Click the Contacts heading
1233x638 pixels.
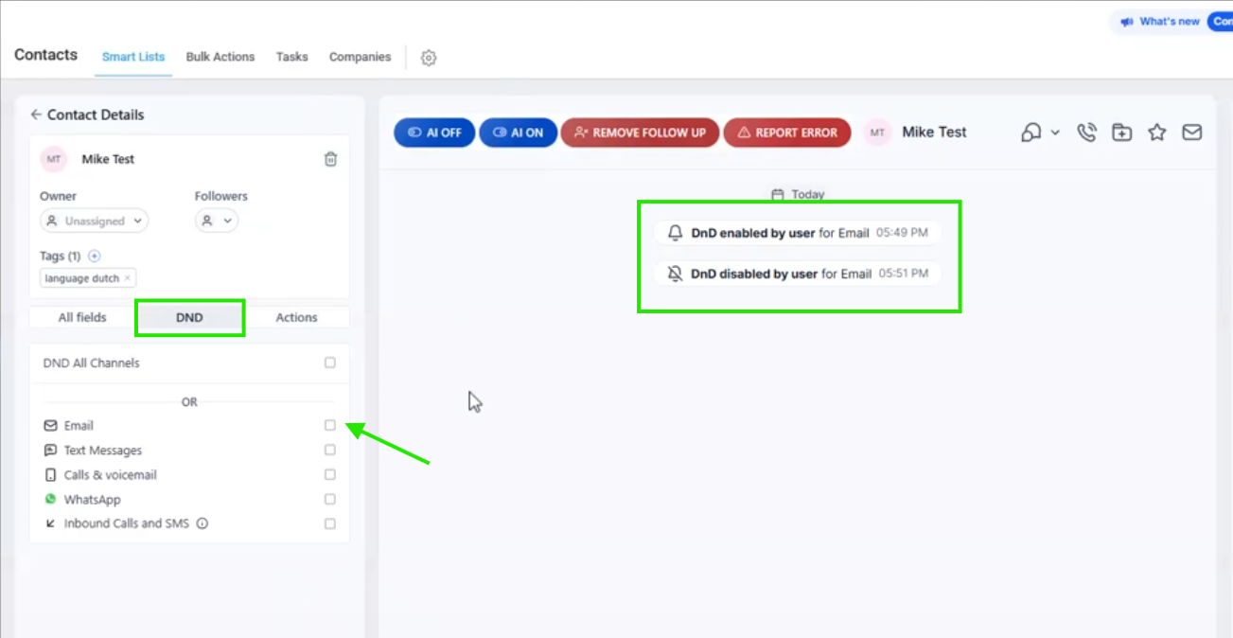pyautogui.click(x=45, y=55)
